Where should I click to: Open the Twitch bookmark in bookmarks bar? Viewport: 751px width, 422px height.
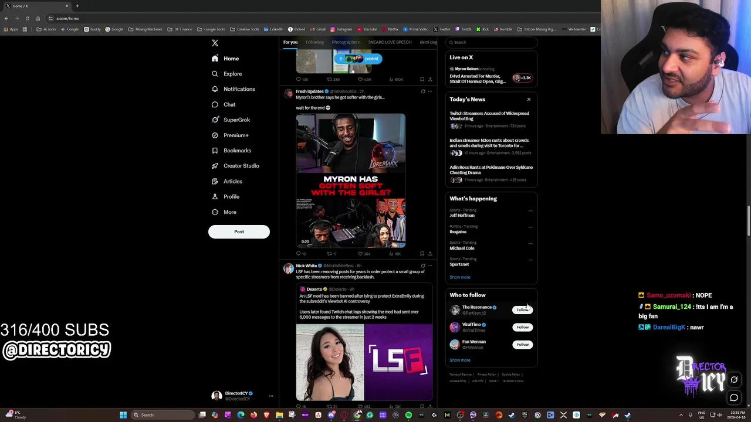coord(464,29)
